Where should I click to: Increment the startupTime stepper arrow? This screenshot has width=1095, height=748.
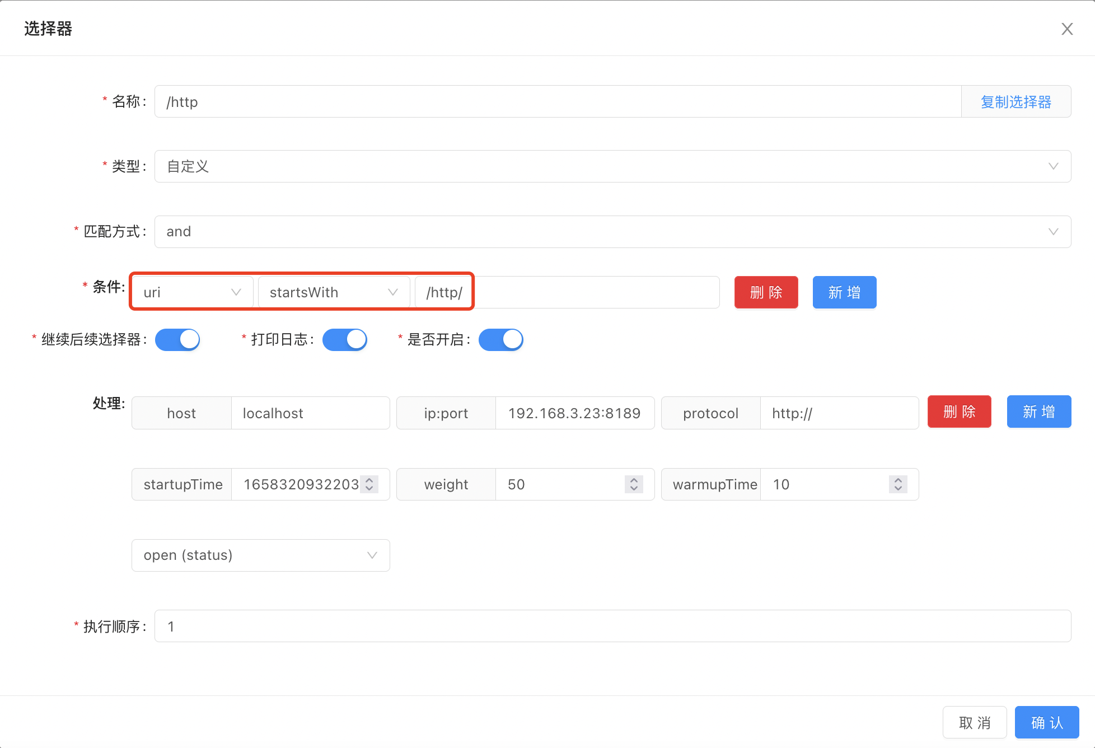(369, 480)
